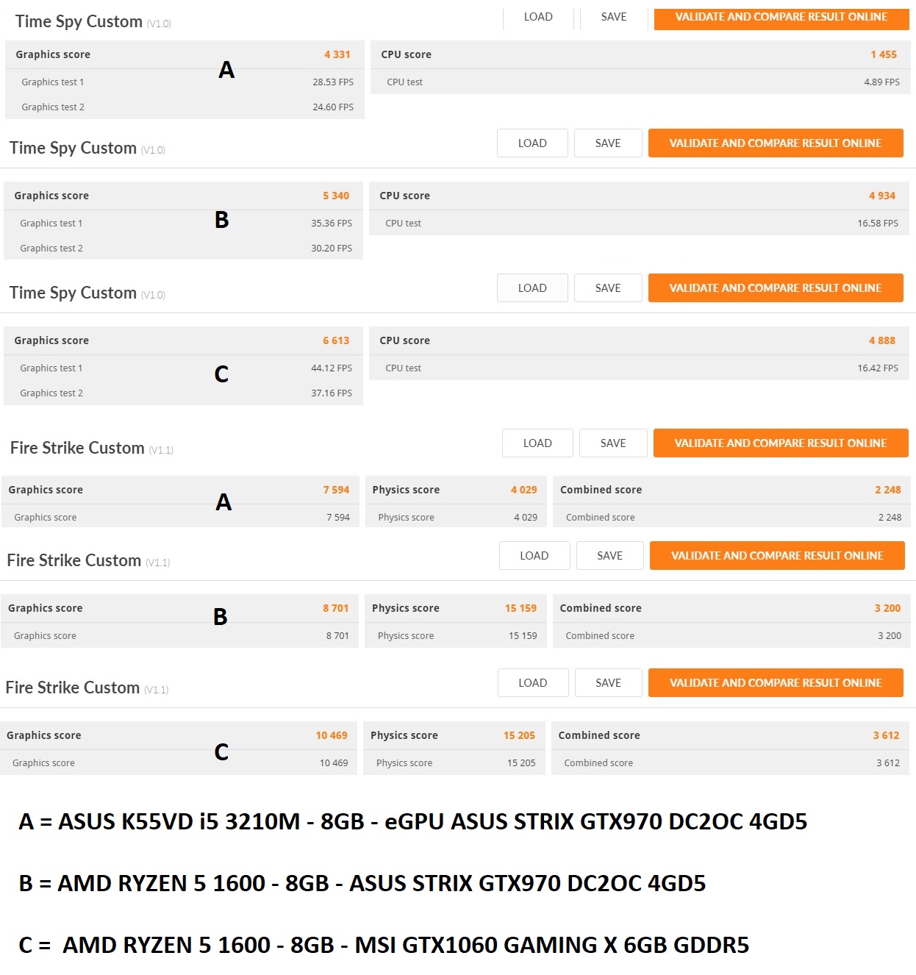
Task: Select the 35.36 FPS Graphics test 1 value
Action: click(x=332, y=224)
